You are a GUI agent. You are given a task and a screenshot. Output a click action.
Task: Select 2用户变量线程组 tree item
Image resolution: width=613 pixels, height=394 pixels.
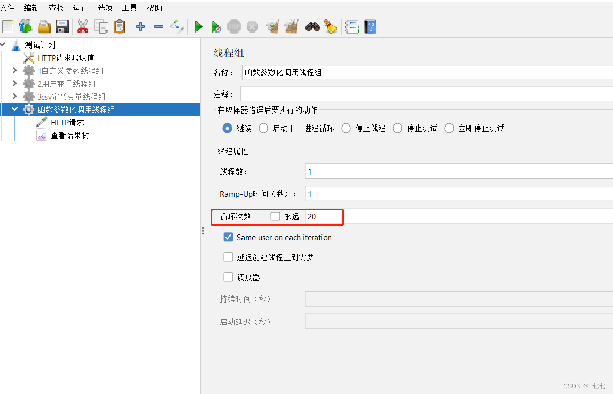point(67,84)
